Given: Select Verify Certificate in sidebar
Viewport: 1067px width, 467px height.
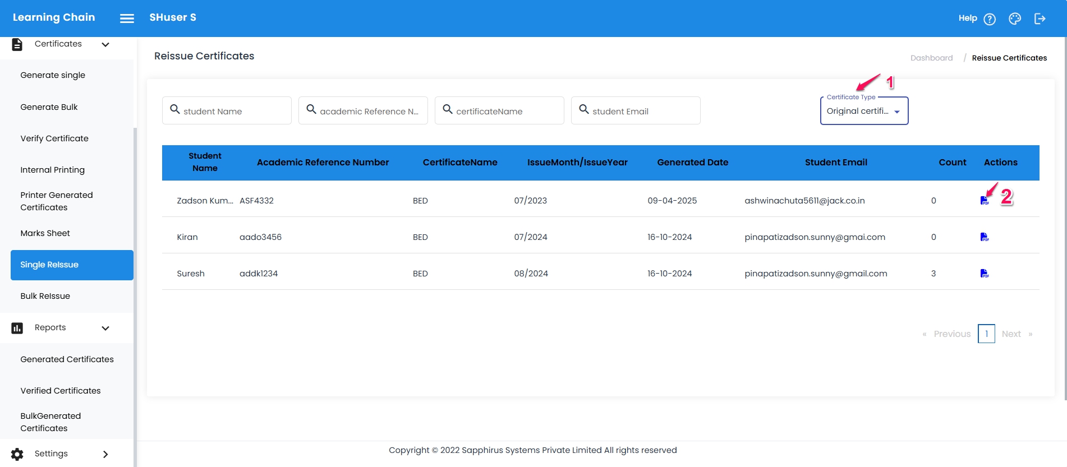Looking at the screenshot, I should pyautogui.click(x=54, y=138).
